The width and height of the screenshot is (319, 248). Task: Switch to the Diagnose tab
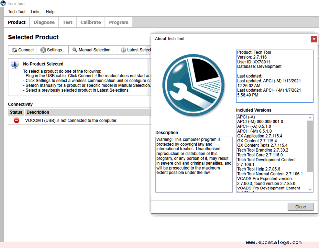(44, 22)
